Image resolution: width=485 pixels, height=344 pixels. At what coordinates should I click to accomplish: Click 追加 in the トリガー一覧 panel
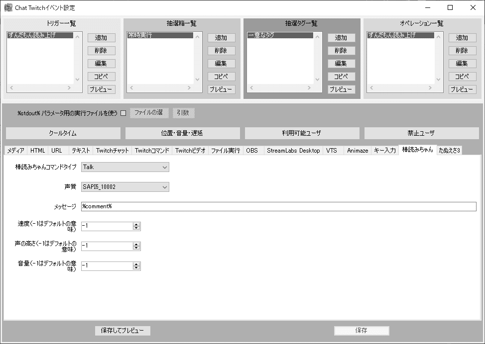pyautogui.click(x=101, y=37)
